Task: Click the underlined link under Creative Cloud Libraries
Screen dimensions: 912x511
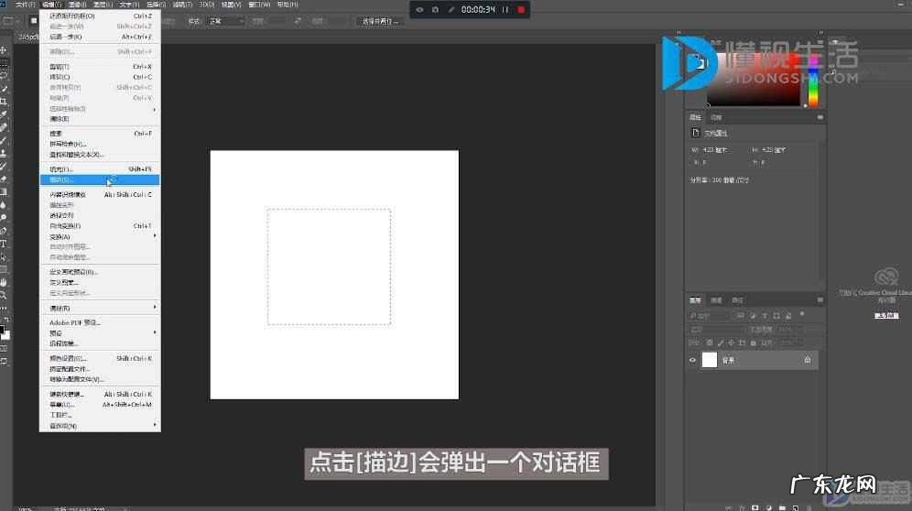Action: [886, 315]
